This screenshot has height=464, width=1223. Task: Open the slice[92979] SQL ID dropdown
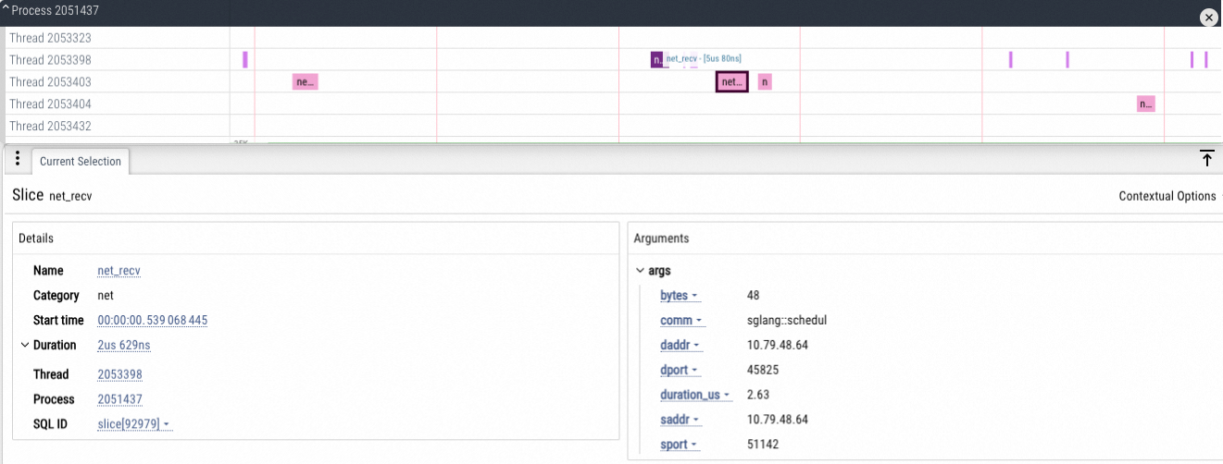click(134, 424)
